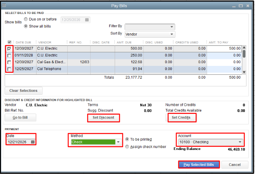The height and width of the screenshot is (174, 255).
Task: Click the DISC. USED column header
Action: tap(154, 43)
